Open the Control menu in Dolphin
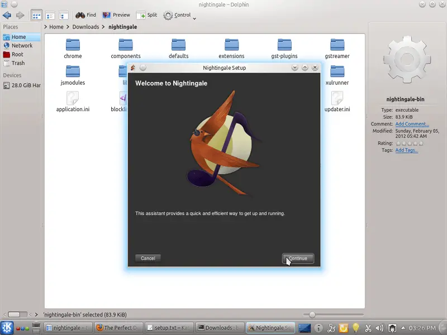The height and width of the screenshot is (335, 447). click(x=177, y=15)
